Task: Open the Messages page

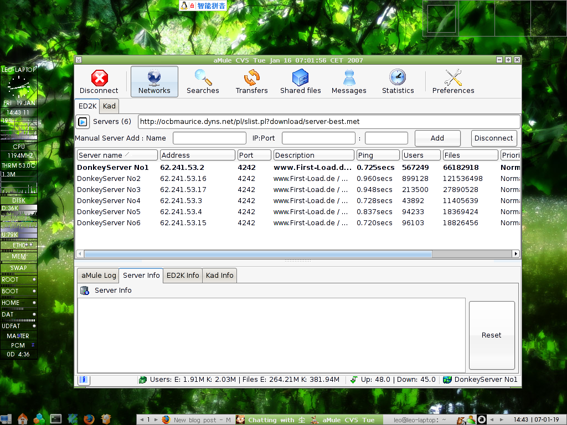Action: pyautogui.click(x=349, y=82)
